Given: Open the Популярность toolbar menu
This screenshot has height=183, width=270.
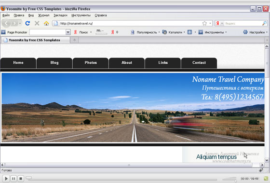Looking at the screenshot, I should coord(145,32).
